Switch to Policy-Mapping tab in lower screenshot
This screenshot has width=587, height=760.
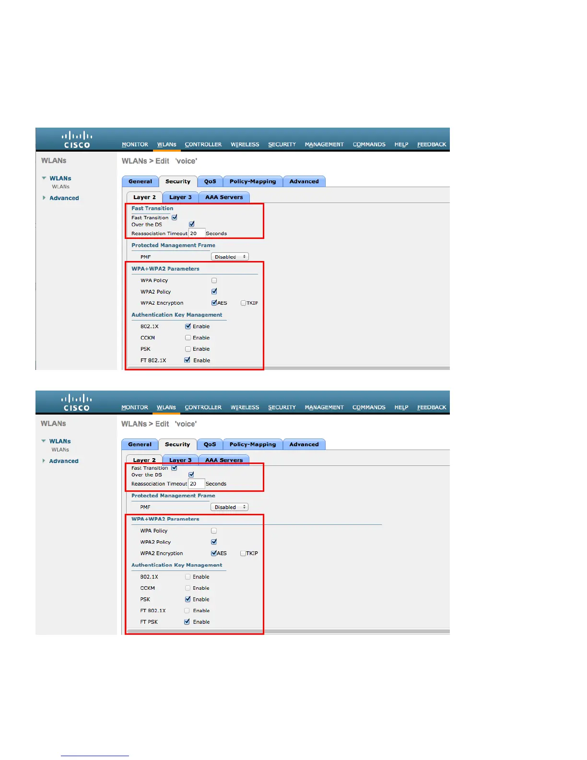(x=253, y=444)
